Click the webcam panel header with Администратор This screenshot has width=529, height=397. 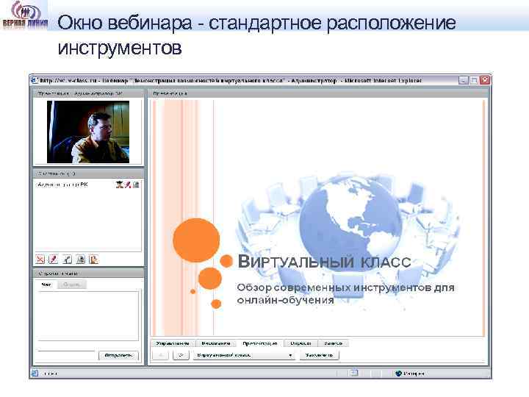[x=89, y=93]
